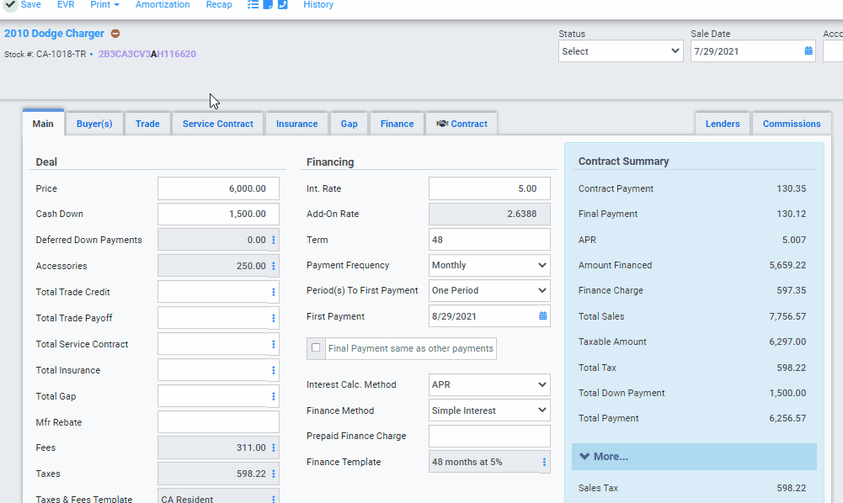
Task: Switch to the Trade tab
Action: point(147,124)
